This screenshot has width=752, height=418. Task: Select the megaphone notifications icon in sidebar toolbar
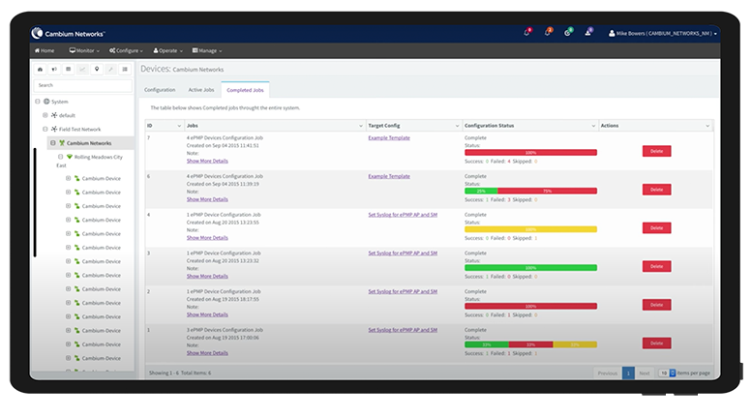pyautogui.click(x=54, y=70)
